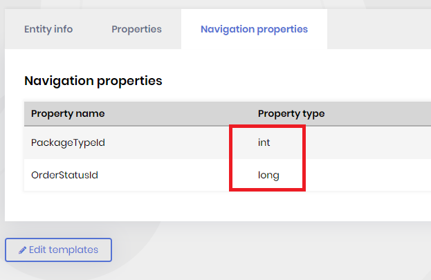Viewport: 431px width, 280px height.
Task: Click the pencil icon on Edit templates
Action: [22, 250]
